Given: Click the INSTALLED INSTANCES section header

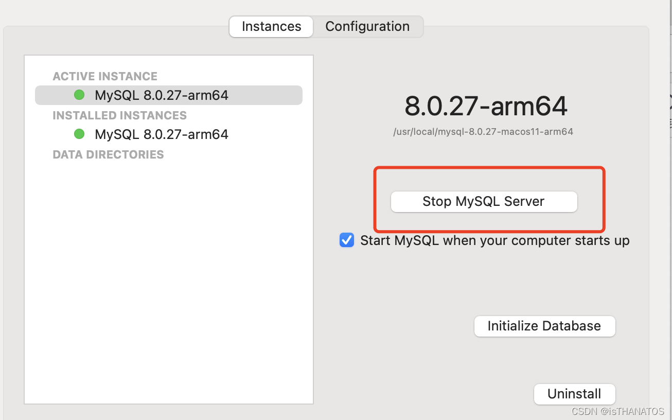Looking at the screenshot, I should click(x=120, y=115).
